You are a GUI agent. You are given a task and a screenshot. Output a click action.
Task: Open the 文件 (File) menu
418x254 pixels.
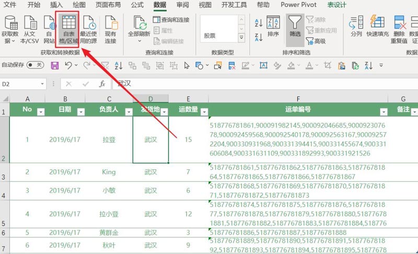(x=9, y=5)
